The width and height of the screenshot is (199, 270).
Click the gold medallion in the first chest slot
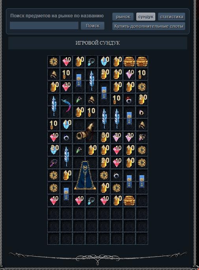[54, 61]
